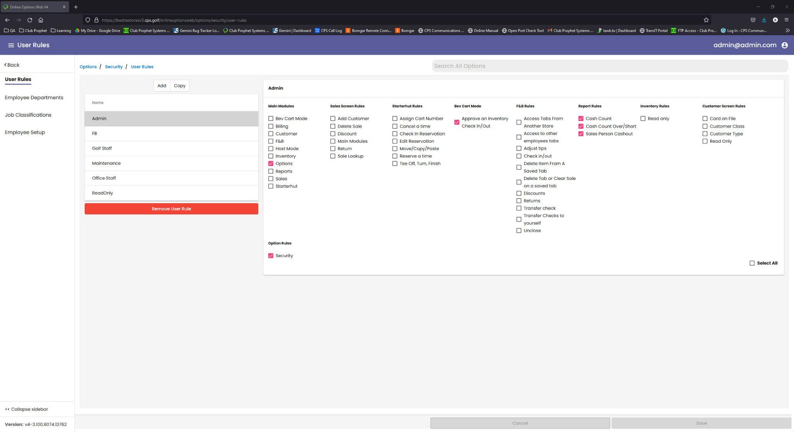Click the Cancel button

pos(520,423)
